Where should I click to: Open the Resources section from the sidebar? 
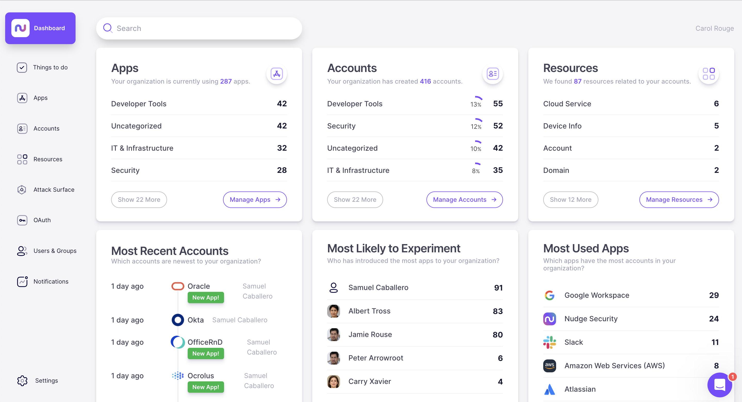48,159
